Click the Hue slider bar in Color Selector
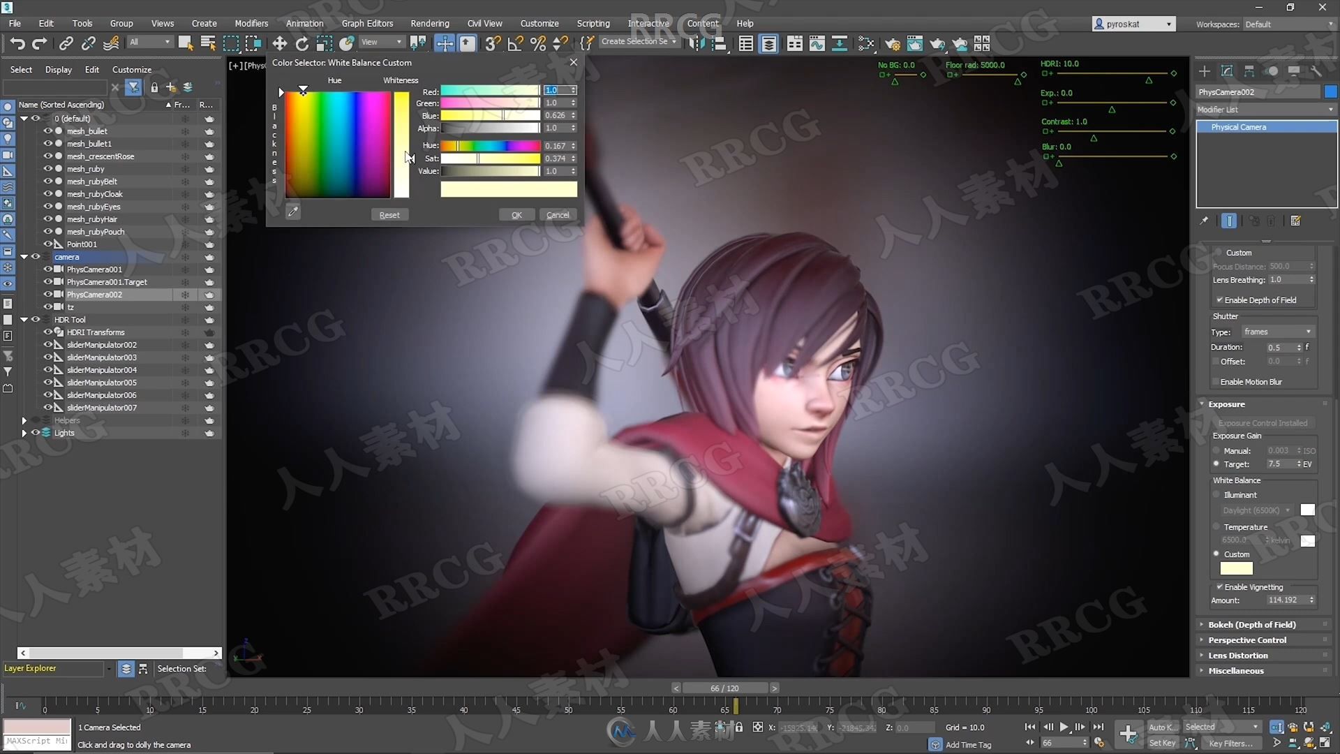 click(490, 146)
